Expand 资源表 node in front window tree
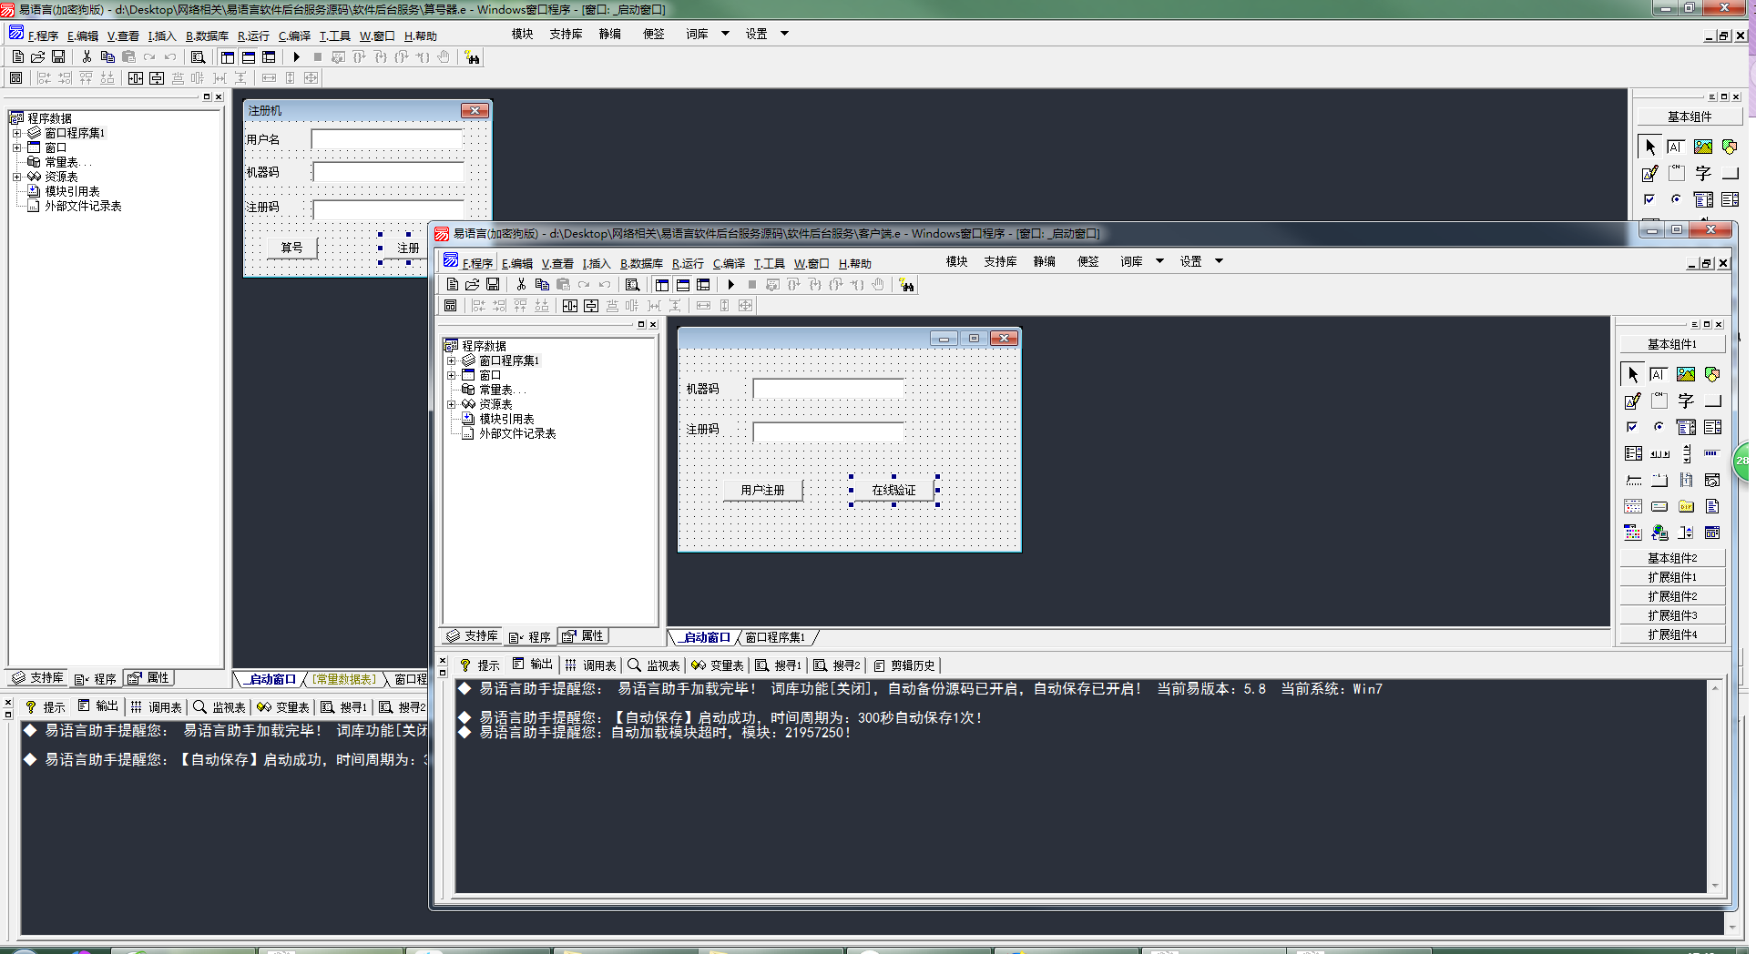 click(x=451, y=404)
